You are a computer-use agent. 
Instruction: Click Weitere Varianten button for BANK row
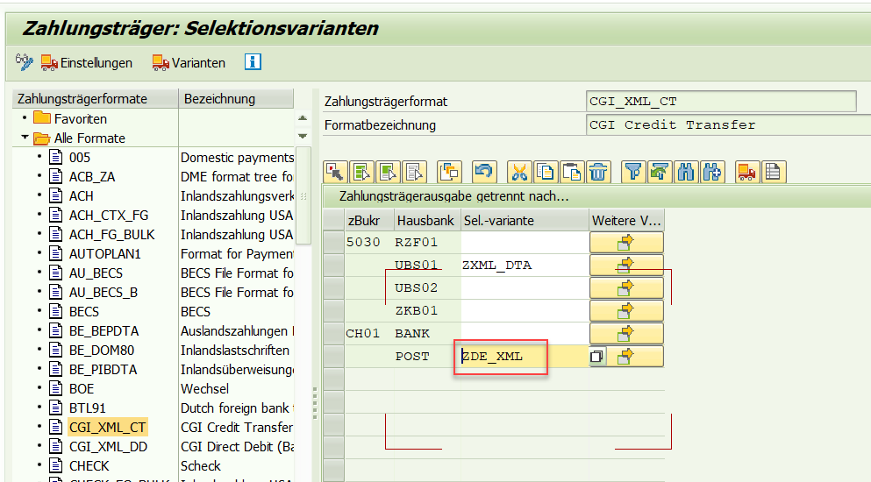[626, 333]
